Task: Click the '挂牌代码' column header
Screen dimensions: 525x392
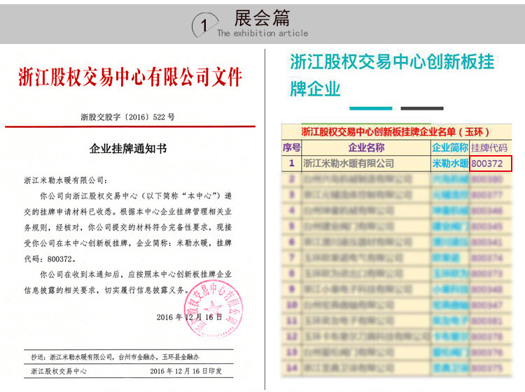Action: point(489,147)
